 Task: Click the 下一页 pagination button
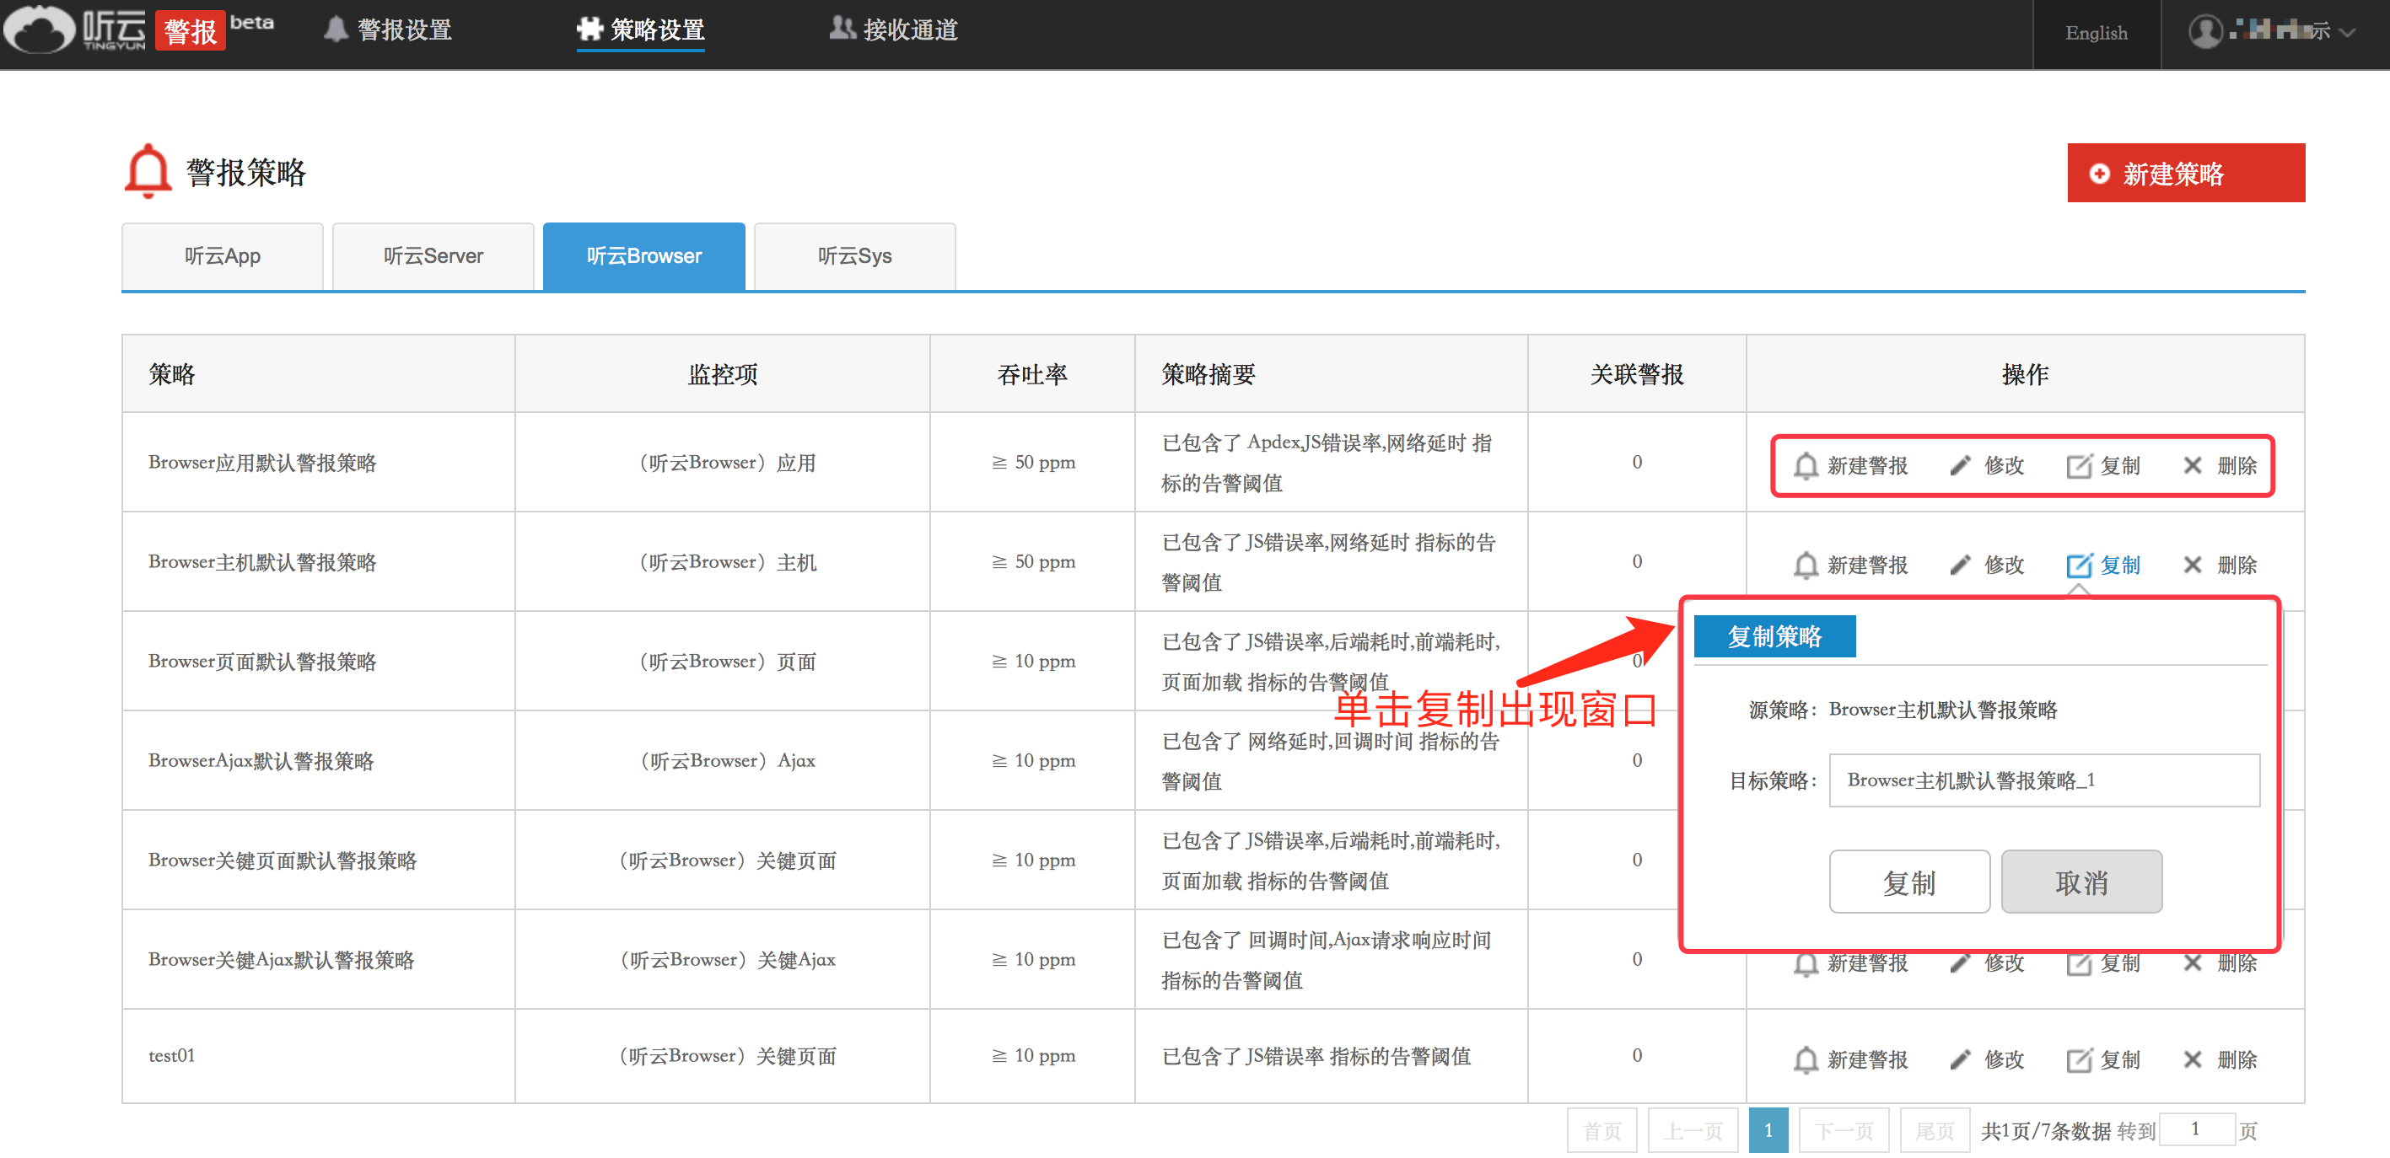point(1844,1130)
